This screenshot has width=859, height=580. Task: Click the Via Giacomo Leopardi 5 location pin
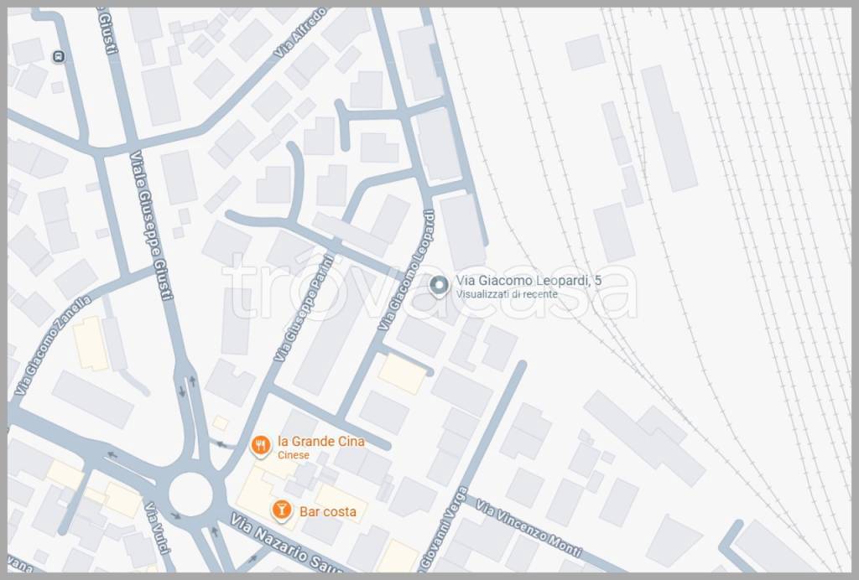(x=438, y=286)
